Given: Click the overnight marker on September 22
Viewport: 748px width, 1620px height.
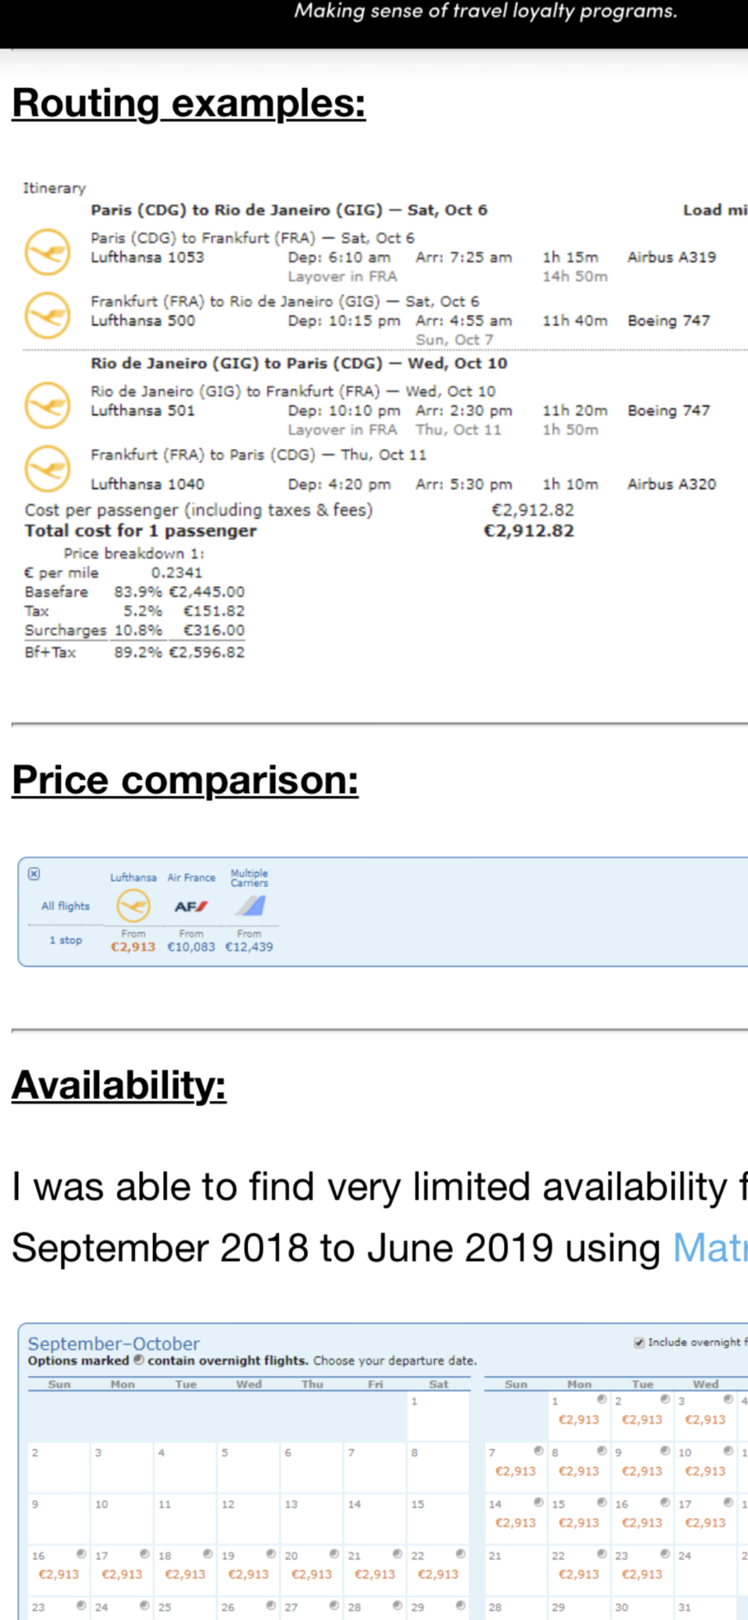Looking at the screenshot, I should [461, 1554].
